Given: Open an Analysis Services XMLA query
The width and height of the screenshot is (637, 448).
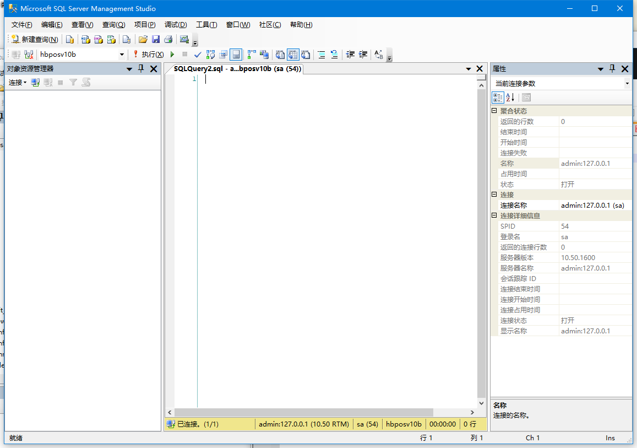Looking at the screenshot, I should pyautogui.click(x=111, y=40).
